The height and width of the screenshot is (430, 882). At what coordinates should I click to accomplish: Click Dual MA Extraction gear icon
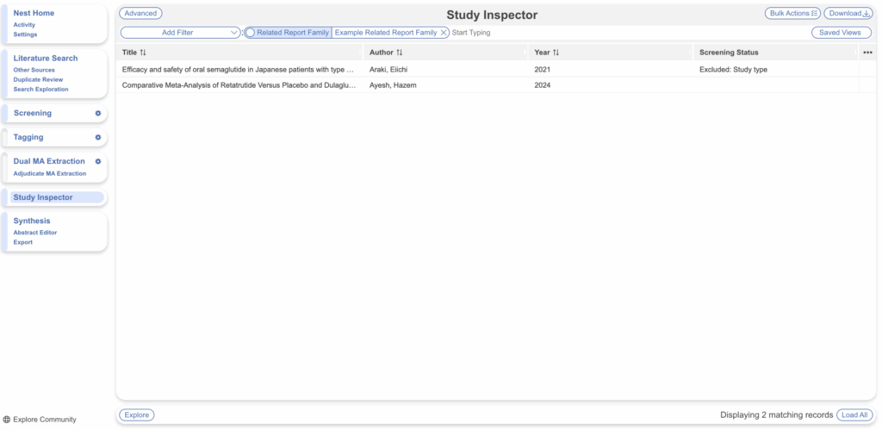click(x=98, y=162)
